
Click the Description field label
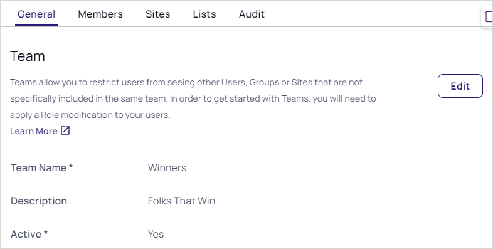[39, 201]
